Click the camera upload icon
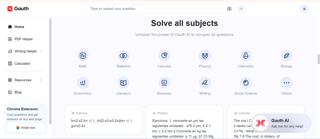320x139 pixels. coord(229,9)
